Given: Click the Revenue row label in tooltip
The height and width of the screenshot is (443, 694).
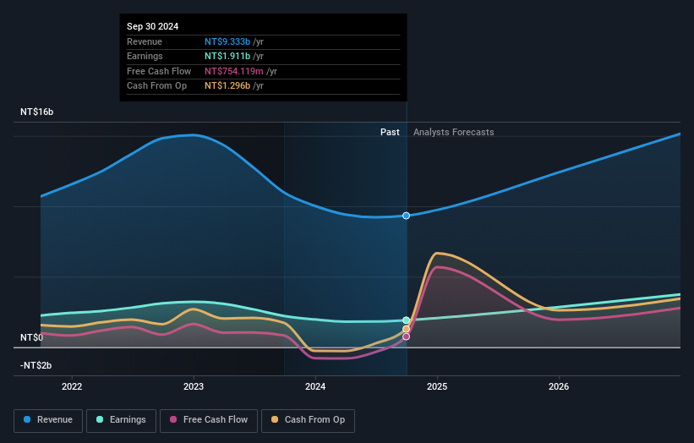Looking at the screenshot, I should pos(145,41).
